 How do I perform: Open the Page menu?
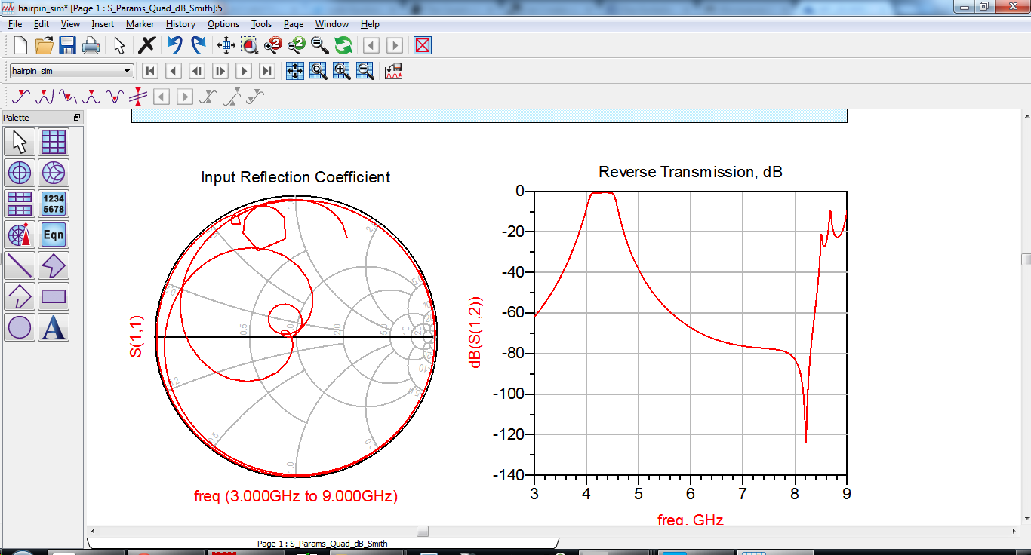coord(294,24)
